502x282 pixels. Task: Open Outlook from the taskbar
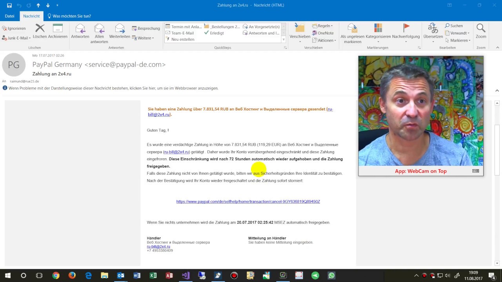point(120,275)
